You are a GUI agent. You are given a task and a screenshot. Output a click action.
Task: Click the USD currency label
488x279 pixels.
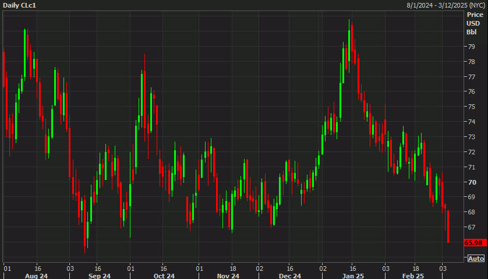pos(473,23)
